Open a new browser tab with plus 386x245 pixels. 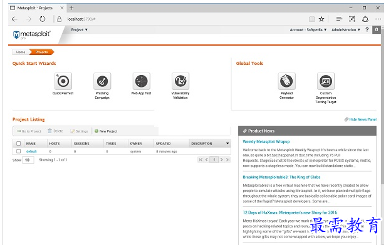[71, 8]
